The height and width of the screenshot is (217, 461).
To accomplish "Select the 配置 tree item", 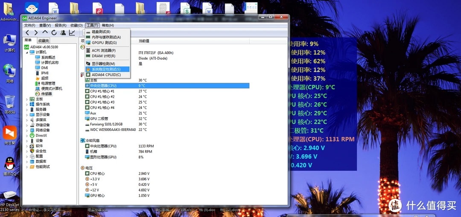I will point(39,156).
